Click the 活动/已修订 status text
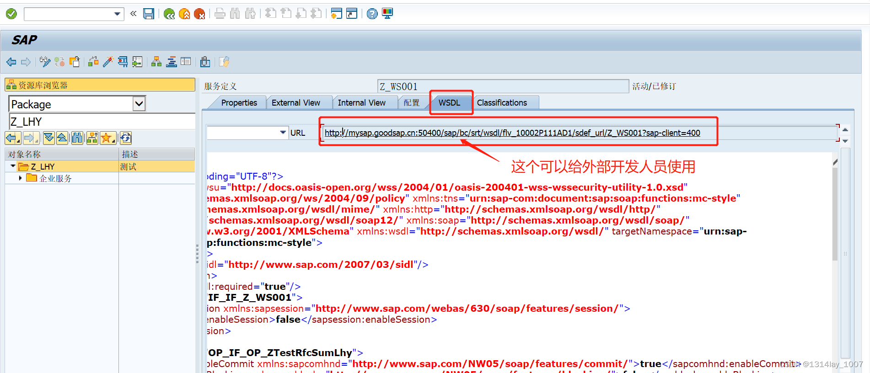The height and width of the screenshot is (373, 870). point(654,86)
